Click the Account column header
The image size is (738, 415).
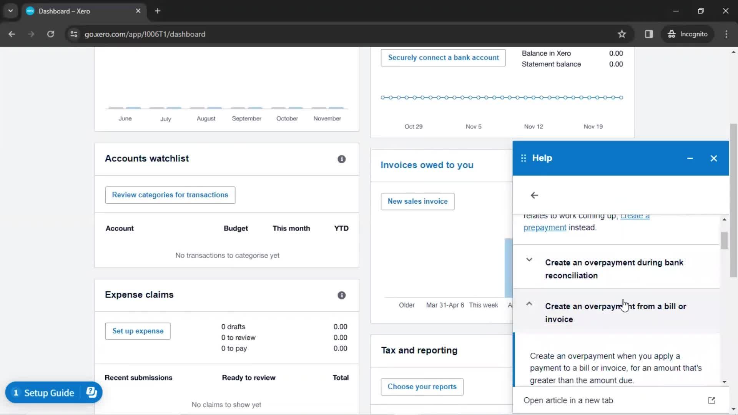pyautogui.click(x=120, y=228)
